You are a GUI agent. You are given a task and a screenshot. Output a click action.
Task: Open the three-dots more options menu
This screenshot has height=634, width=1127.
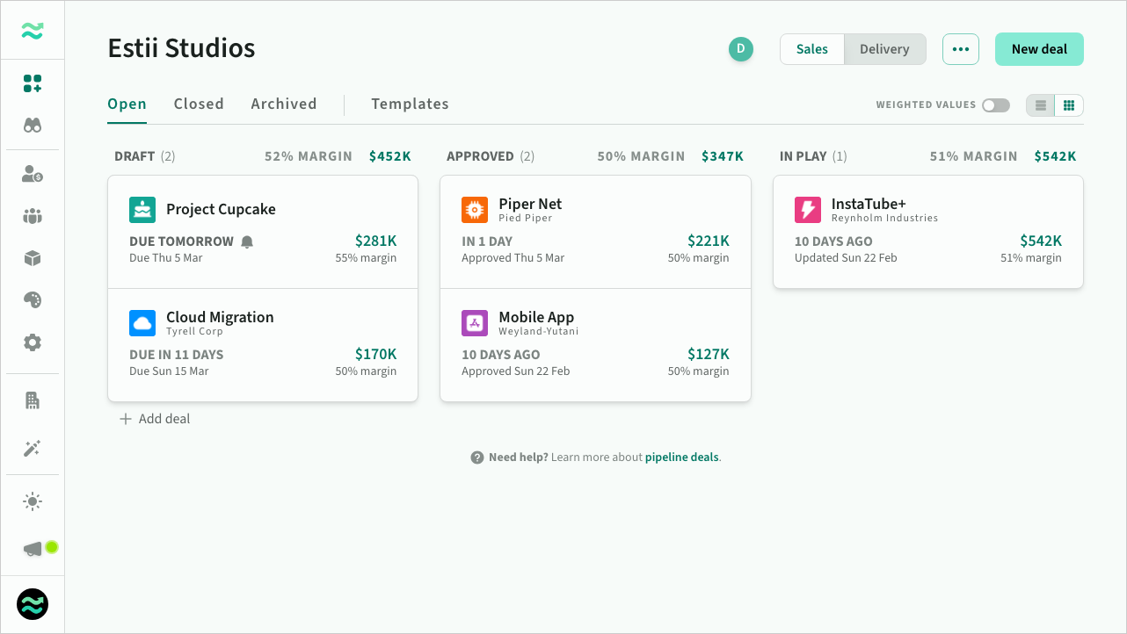[960, 49]
